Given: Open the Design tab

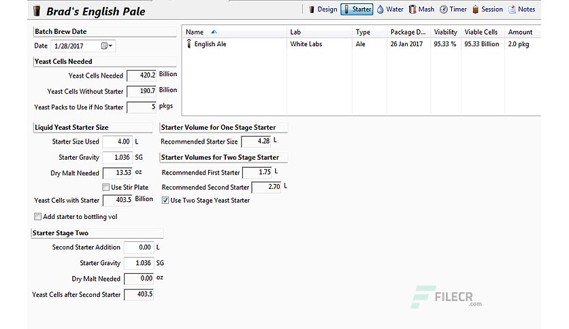Looking at the screenshot, I should (323, 10).
